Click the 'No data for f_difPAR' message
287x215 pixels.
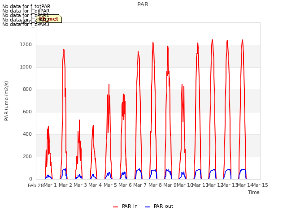26,11
